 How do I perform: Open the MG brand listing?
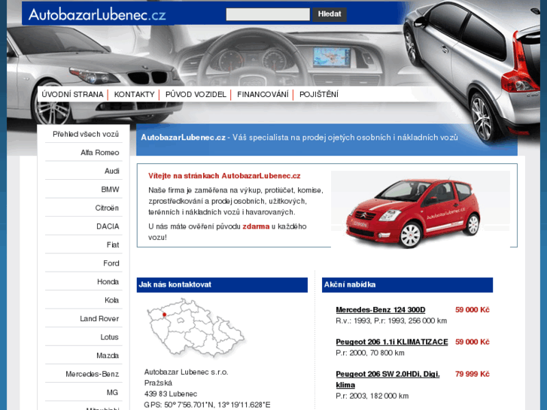pos(112,393)
